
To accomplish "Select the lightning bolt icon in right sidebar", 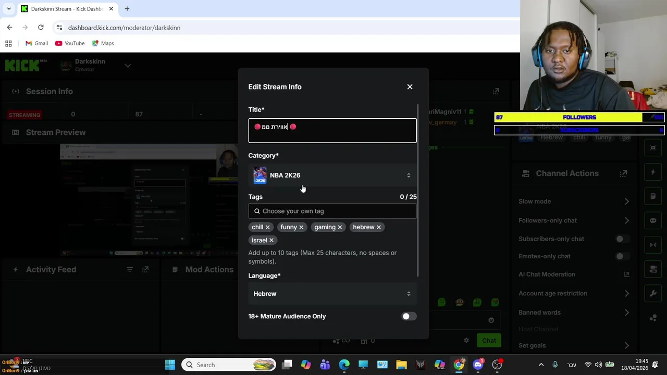I will [653, 172].
